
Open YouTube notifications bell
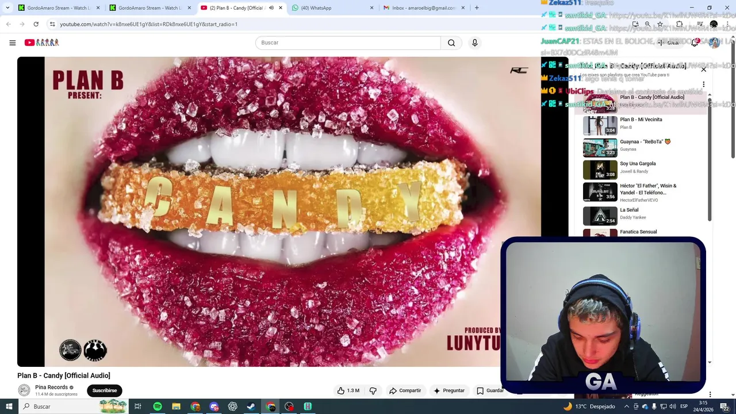695,43
